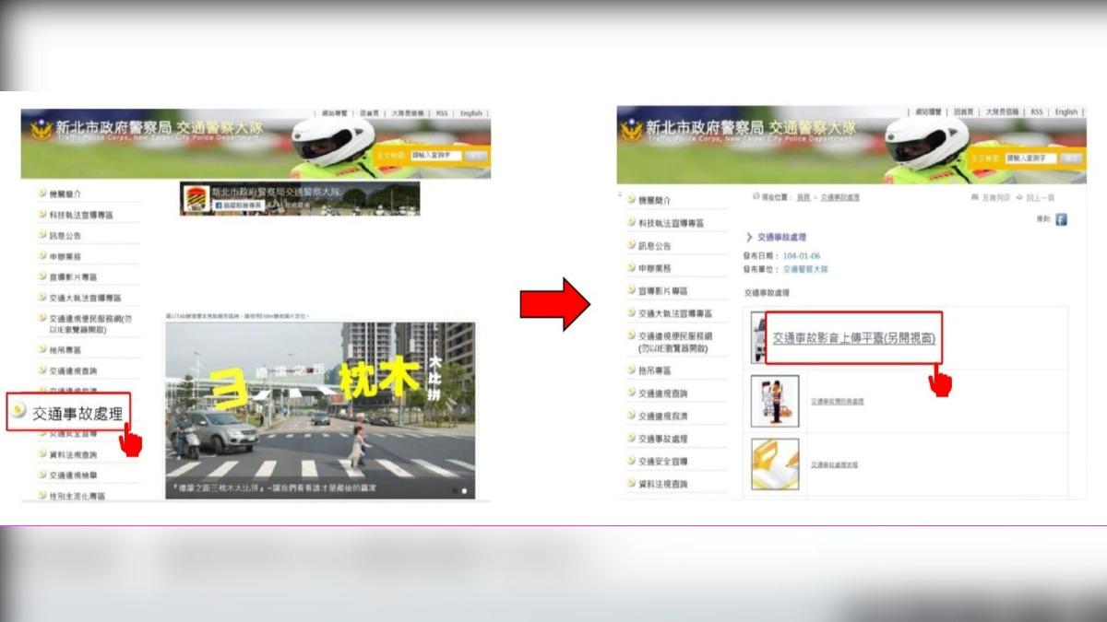Open 宣導影片專區 in right page sidebar
This screenshot has height=622, width=1107.
[x=662, y=291]
